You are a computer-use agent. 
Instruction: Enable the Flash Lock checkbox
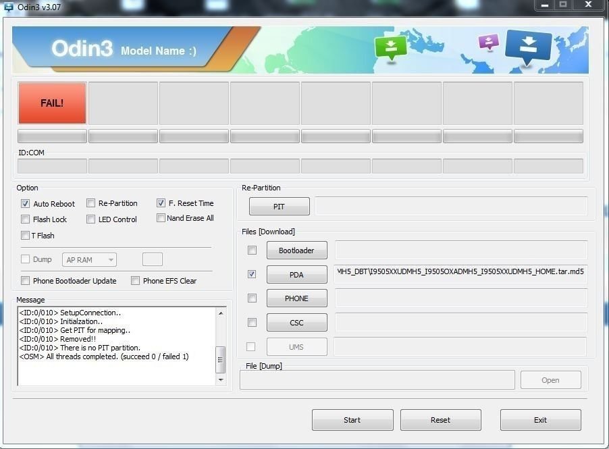pos(25,219)
